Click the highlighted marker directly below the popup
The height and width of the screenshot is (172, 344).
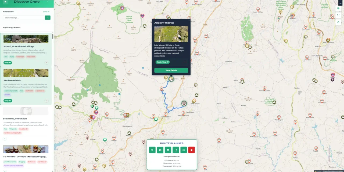point(171,79)
